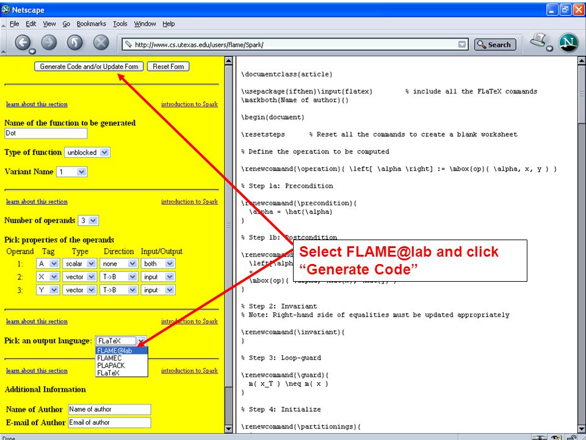Click the Search button

[x=495, y=45]
